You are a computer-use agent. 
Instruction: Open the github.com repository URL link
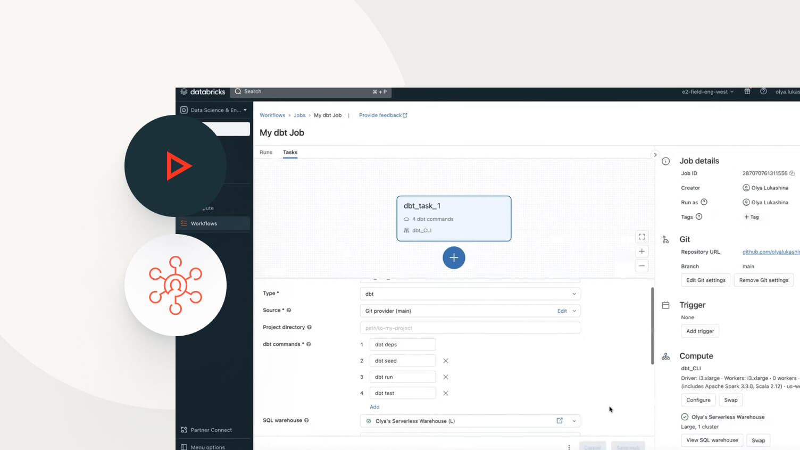point(771,252)
